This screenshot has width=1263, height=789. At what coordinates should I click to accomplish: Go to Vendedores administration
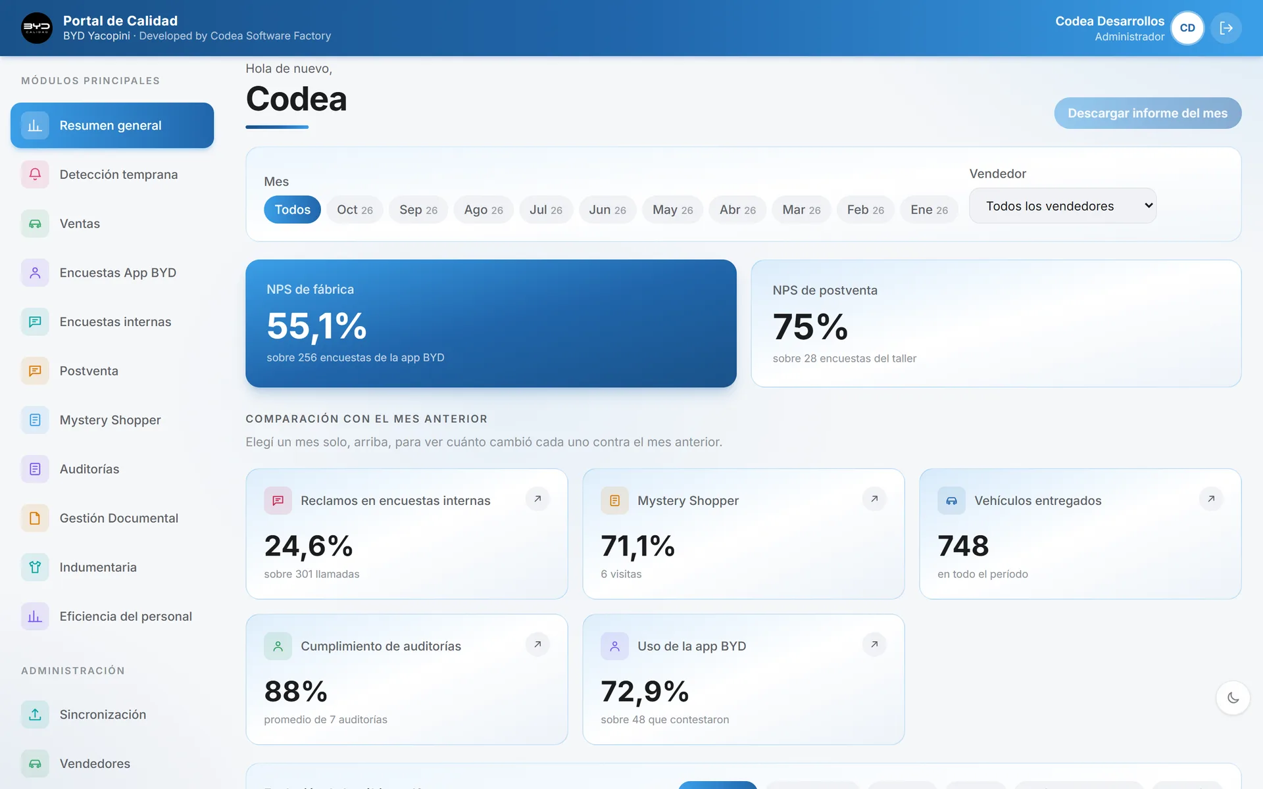[x=112, y=764]
